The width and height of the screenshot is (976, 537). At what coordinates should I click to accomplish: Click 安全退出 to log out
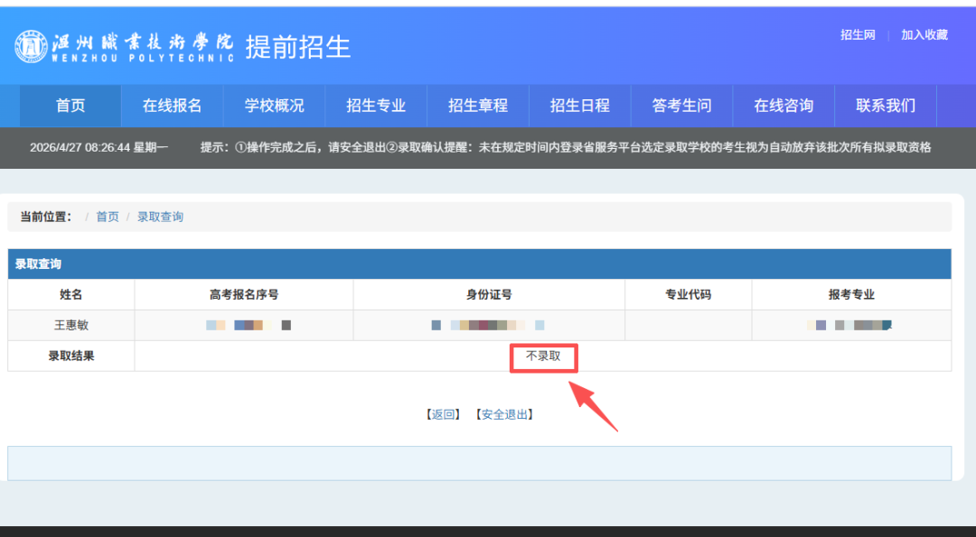(504, 414)
